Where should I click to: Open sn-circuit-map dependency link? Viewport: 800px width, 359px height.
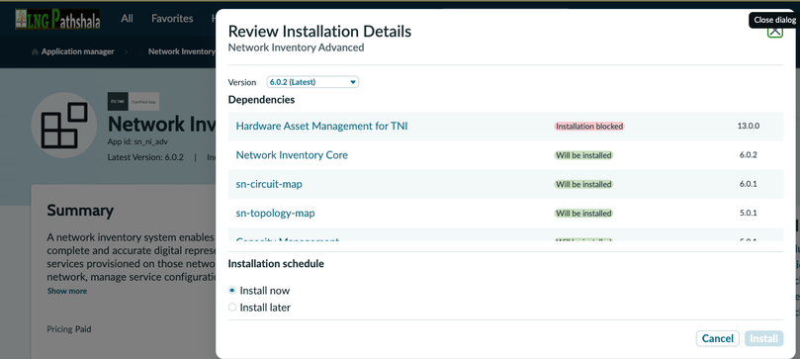(269, 184)
